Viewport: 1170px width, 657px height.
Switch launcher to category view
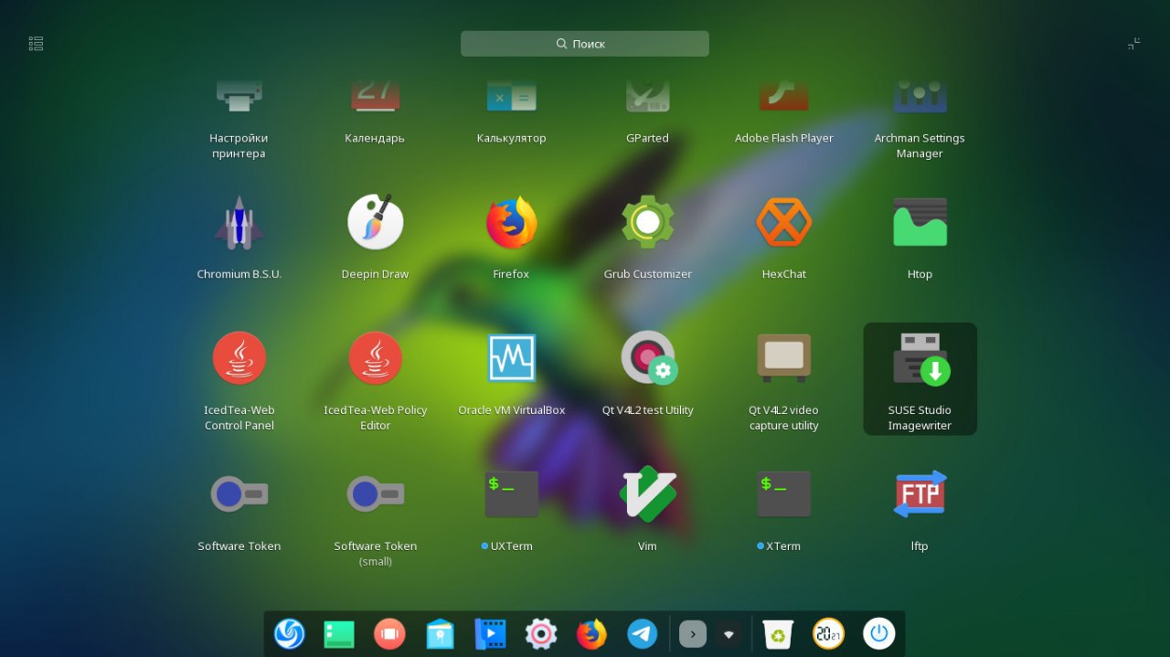point(37,43)
